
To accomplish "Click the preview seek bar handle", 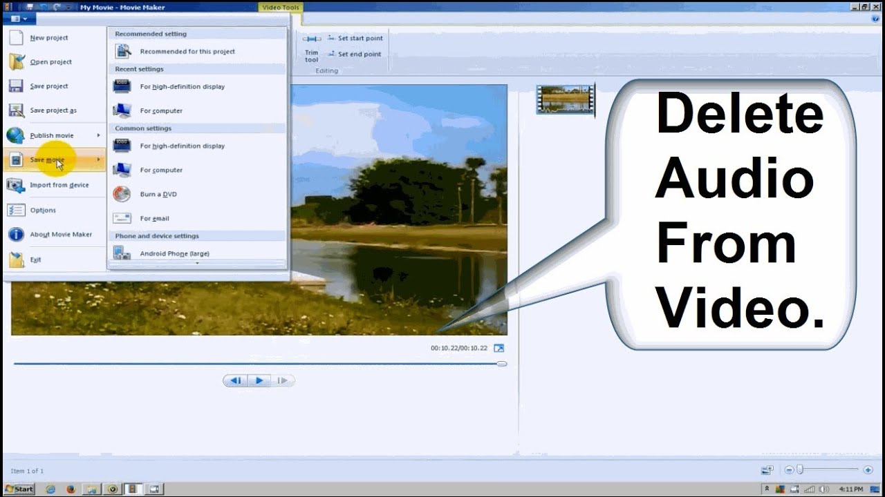I will [x=502, y=363].
